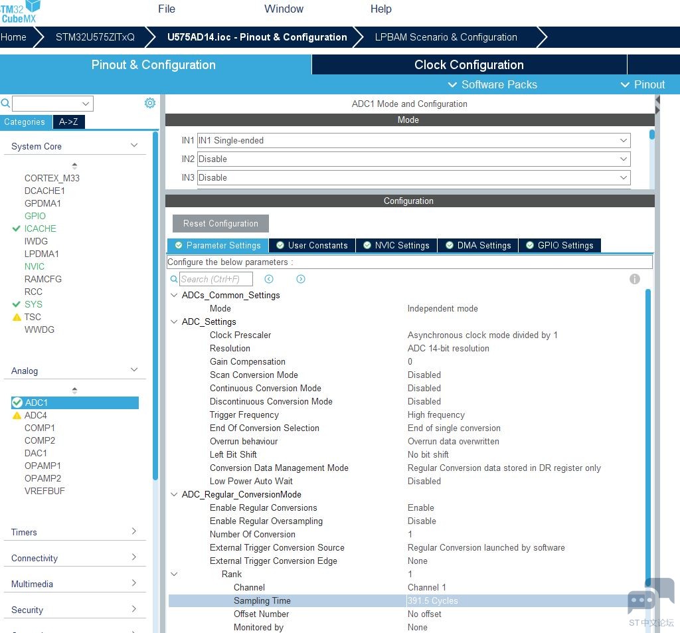The height and width of the screenshot is (633, 680).
Task: Collapse the Analog category
Action: click(134, 370)
